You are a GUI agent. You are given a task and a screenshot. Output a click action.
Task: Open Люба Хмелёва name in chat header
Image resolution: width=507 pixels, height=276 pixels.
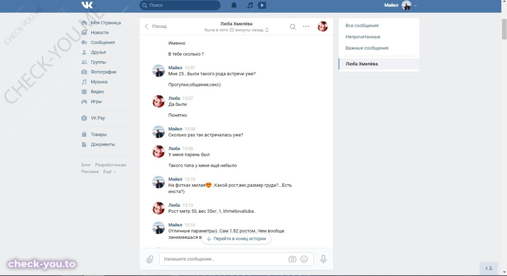[236, 24]
